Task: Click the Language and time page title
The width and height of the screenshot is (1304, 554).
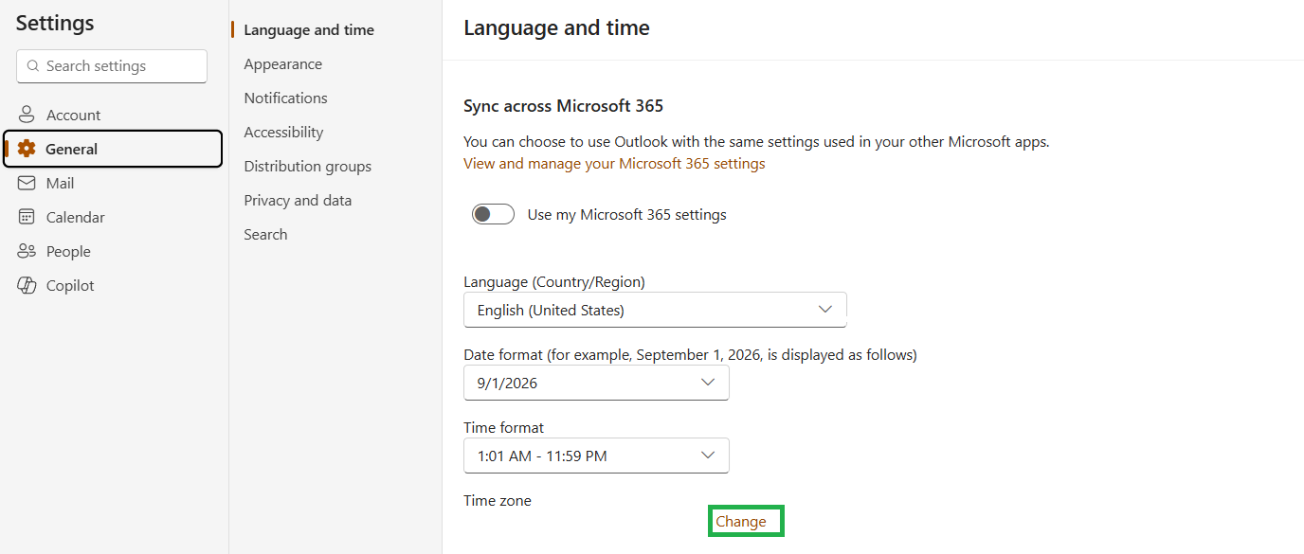Action: (556, 28)
